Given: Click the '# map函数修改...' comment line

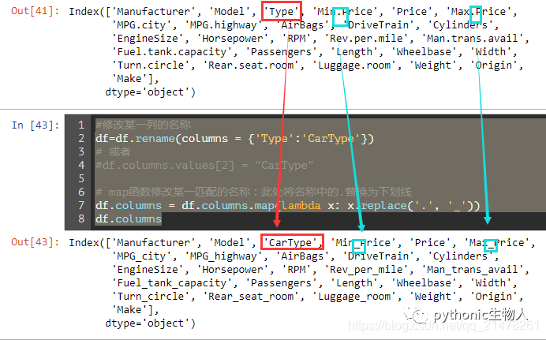Looking at the screenshot, I should (x=253, y=192).
